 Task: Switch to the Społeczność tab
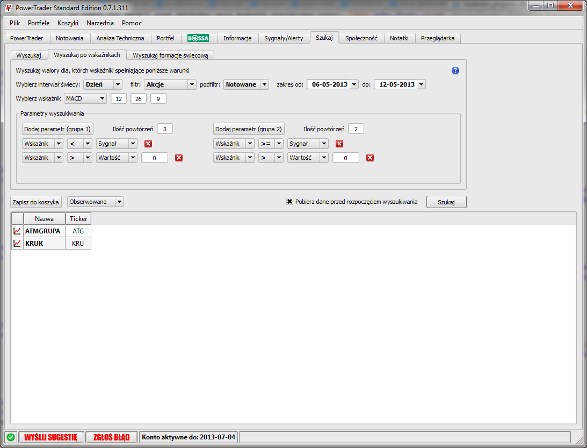(x=361, y=38)
